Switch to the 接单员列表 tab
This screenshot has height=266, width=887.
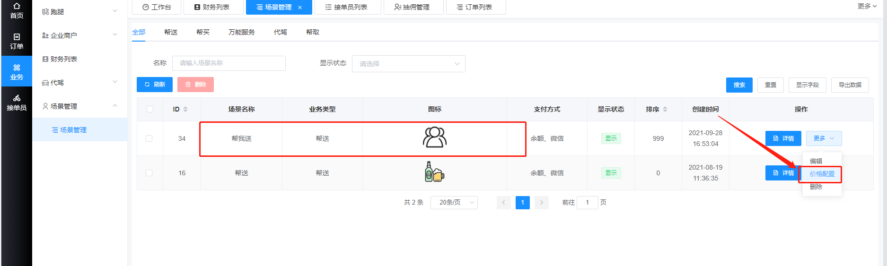(x=348, y=7)
